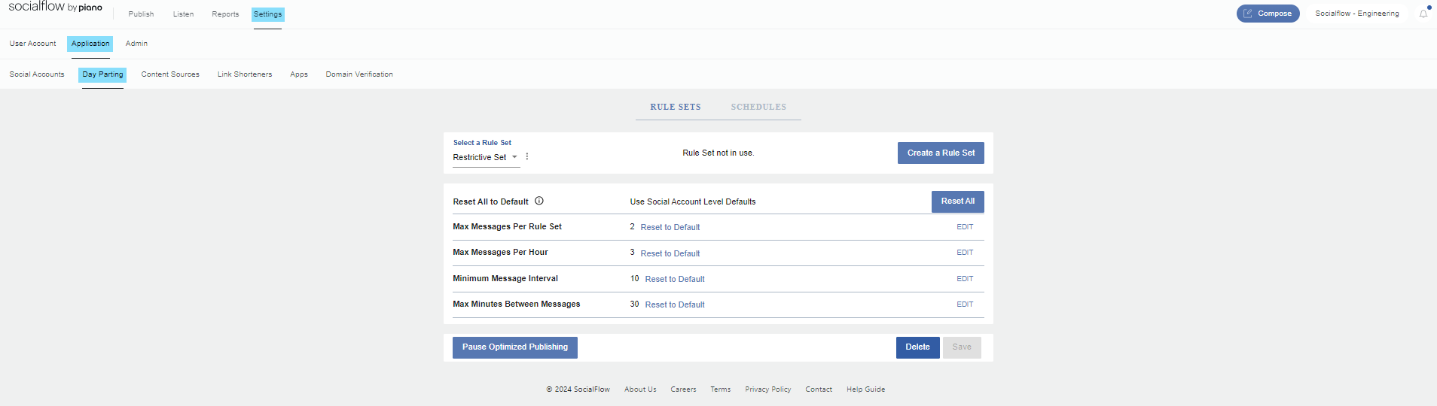Switch to SCHEDULES tab
1437x406 pixels.
758,107
